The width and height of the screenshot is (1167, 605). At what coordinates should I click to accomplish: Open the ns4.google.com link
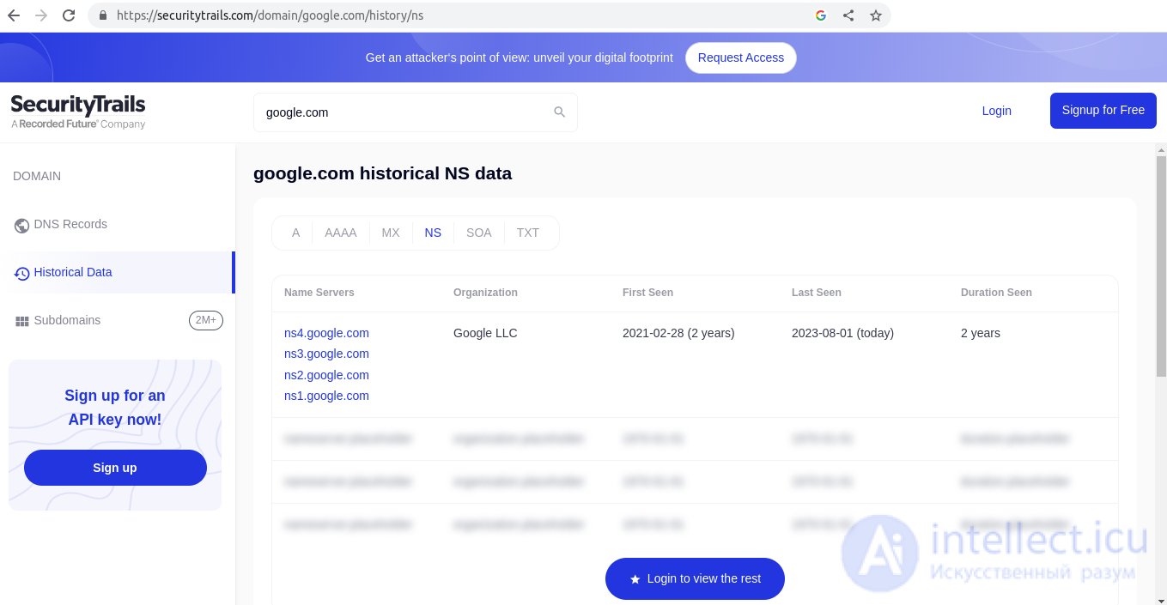point(326,333)
